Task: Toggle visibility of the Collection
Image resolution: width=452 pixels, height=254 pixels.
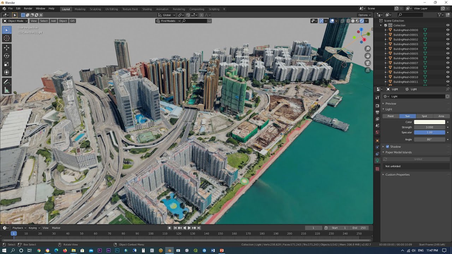Action: pyautogui.click(x=448, y=25)
